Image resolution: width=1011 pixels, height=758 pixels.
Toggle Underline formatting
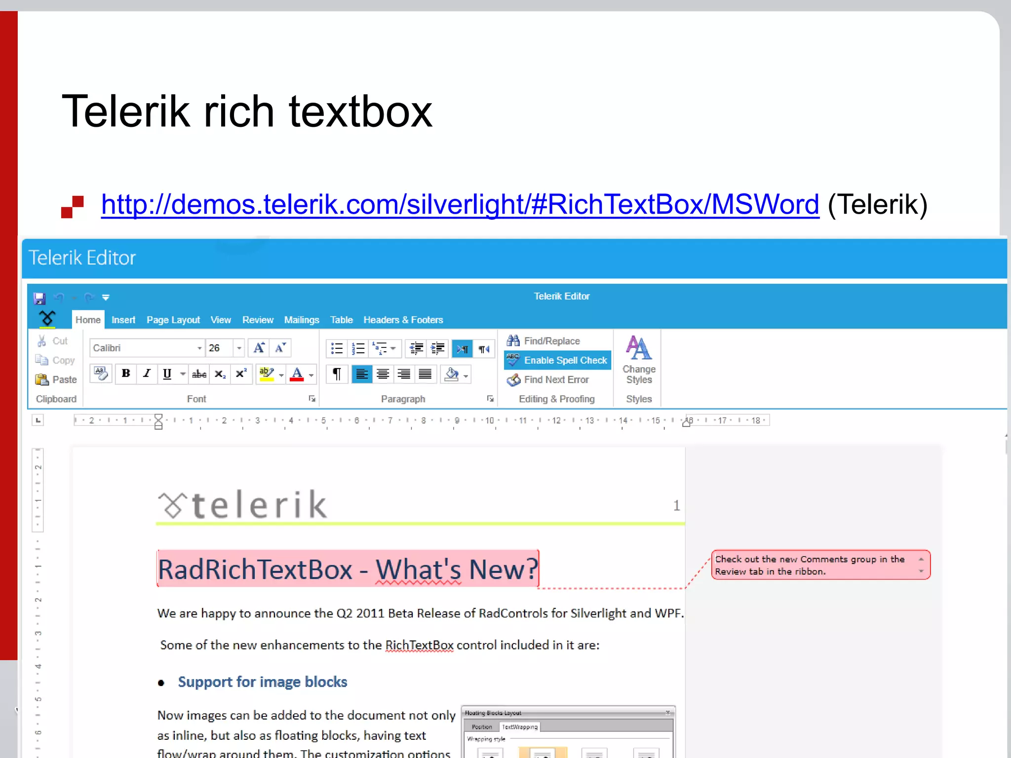(x=167, y=374)
